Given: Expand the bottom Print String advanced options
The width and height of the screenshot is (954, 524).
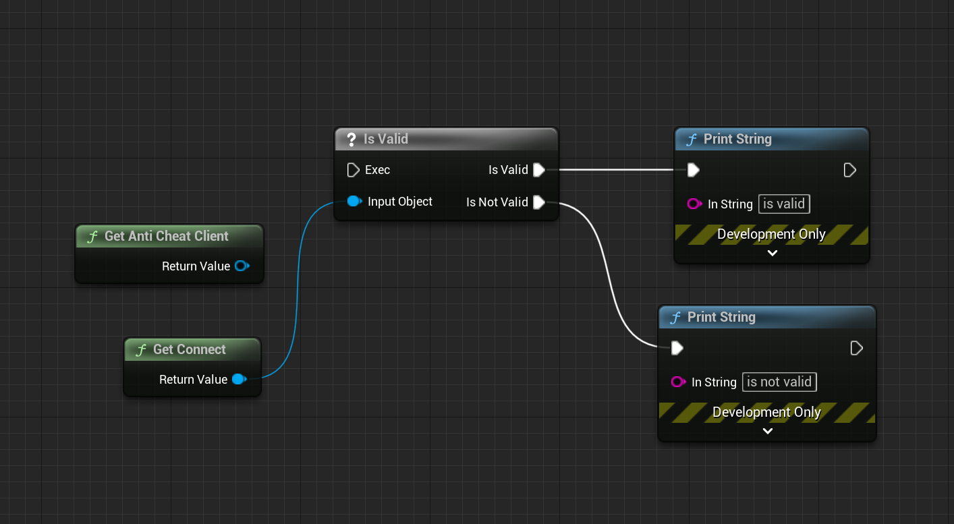Looking at the screenshot, I should [767, 431].
